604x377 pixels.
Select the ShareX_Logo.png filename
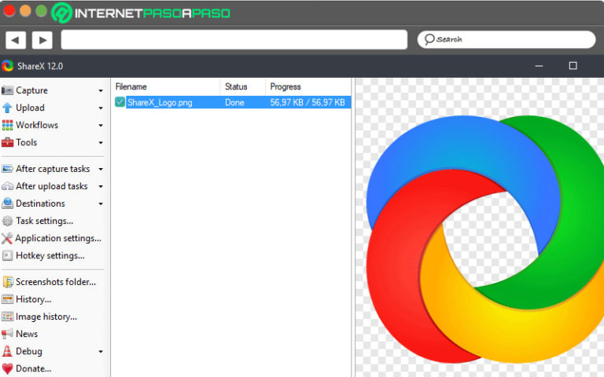[x=160, y=102]
